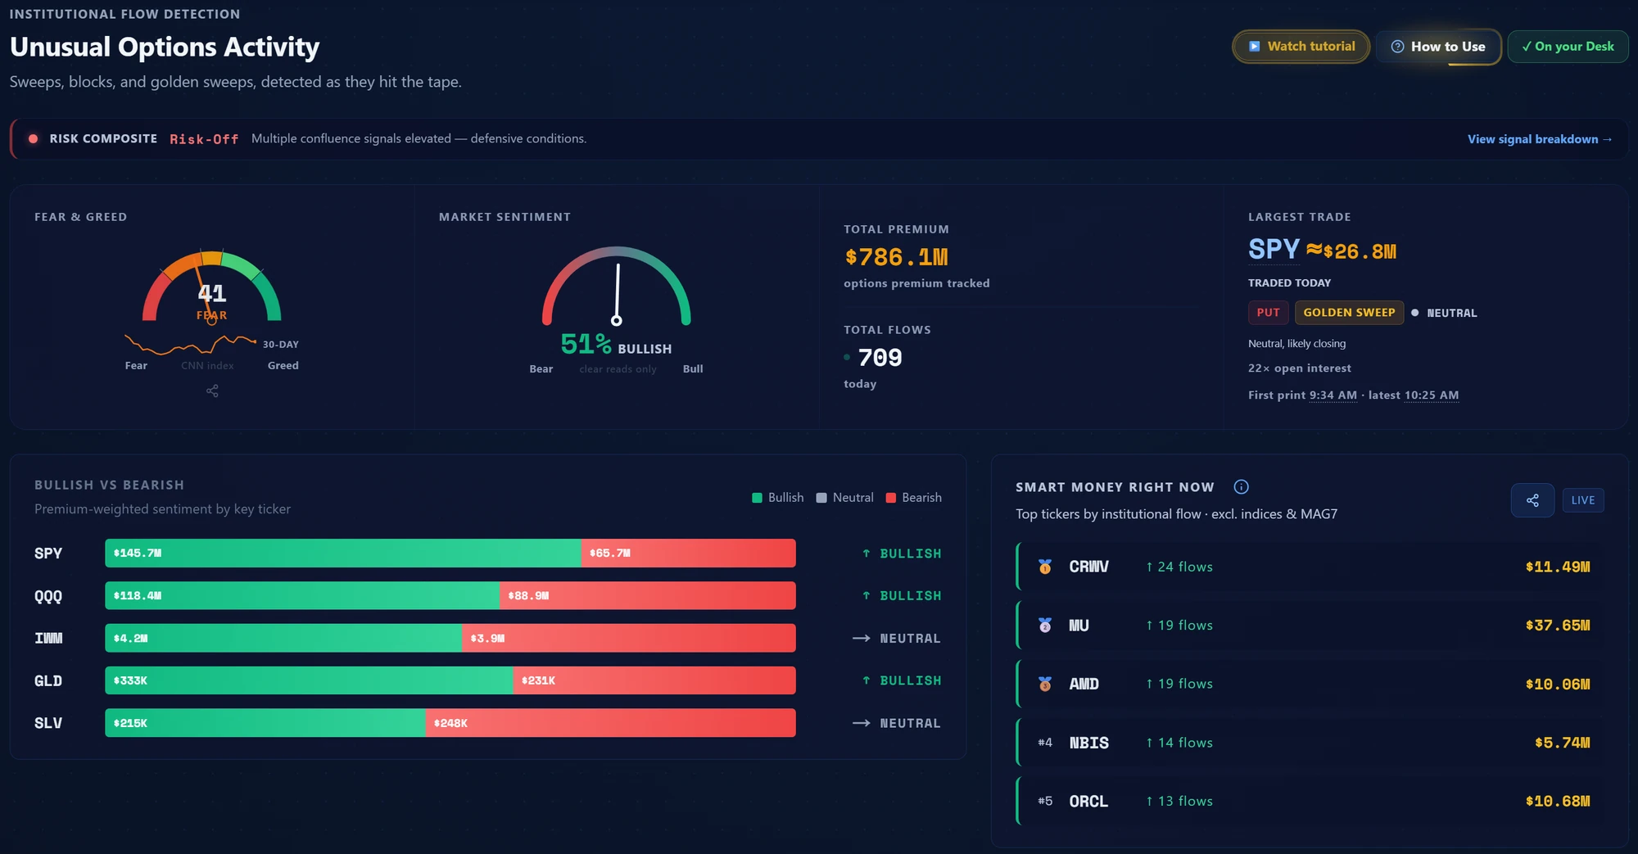Click the share icon in Smart Money panel

1532,500
